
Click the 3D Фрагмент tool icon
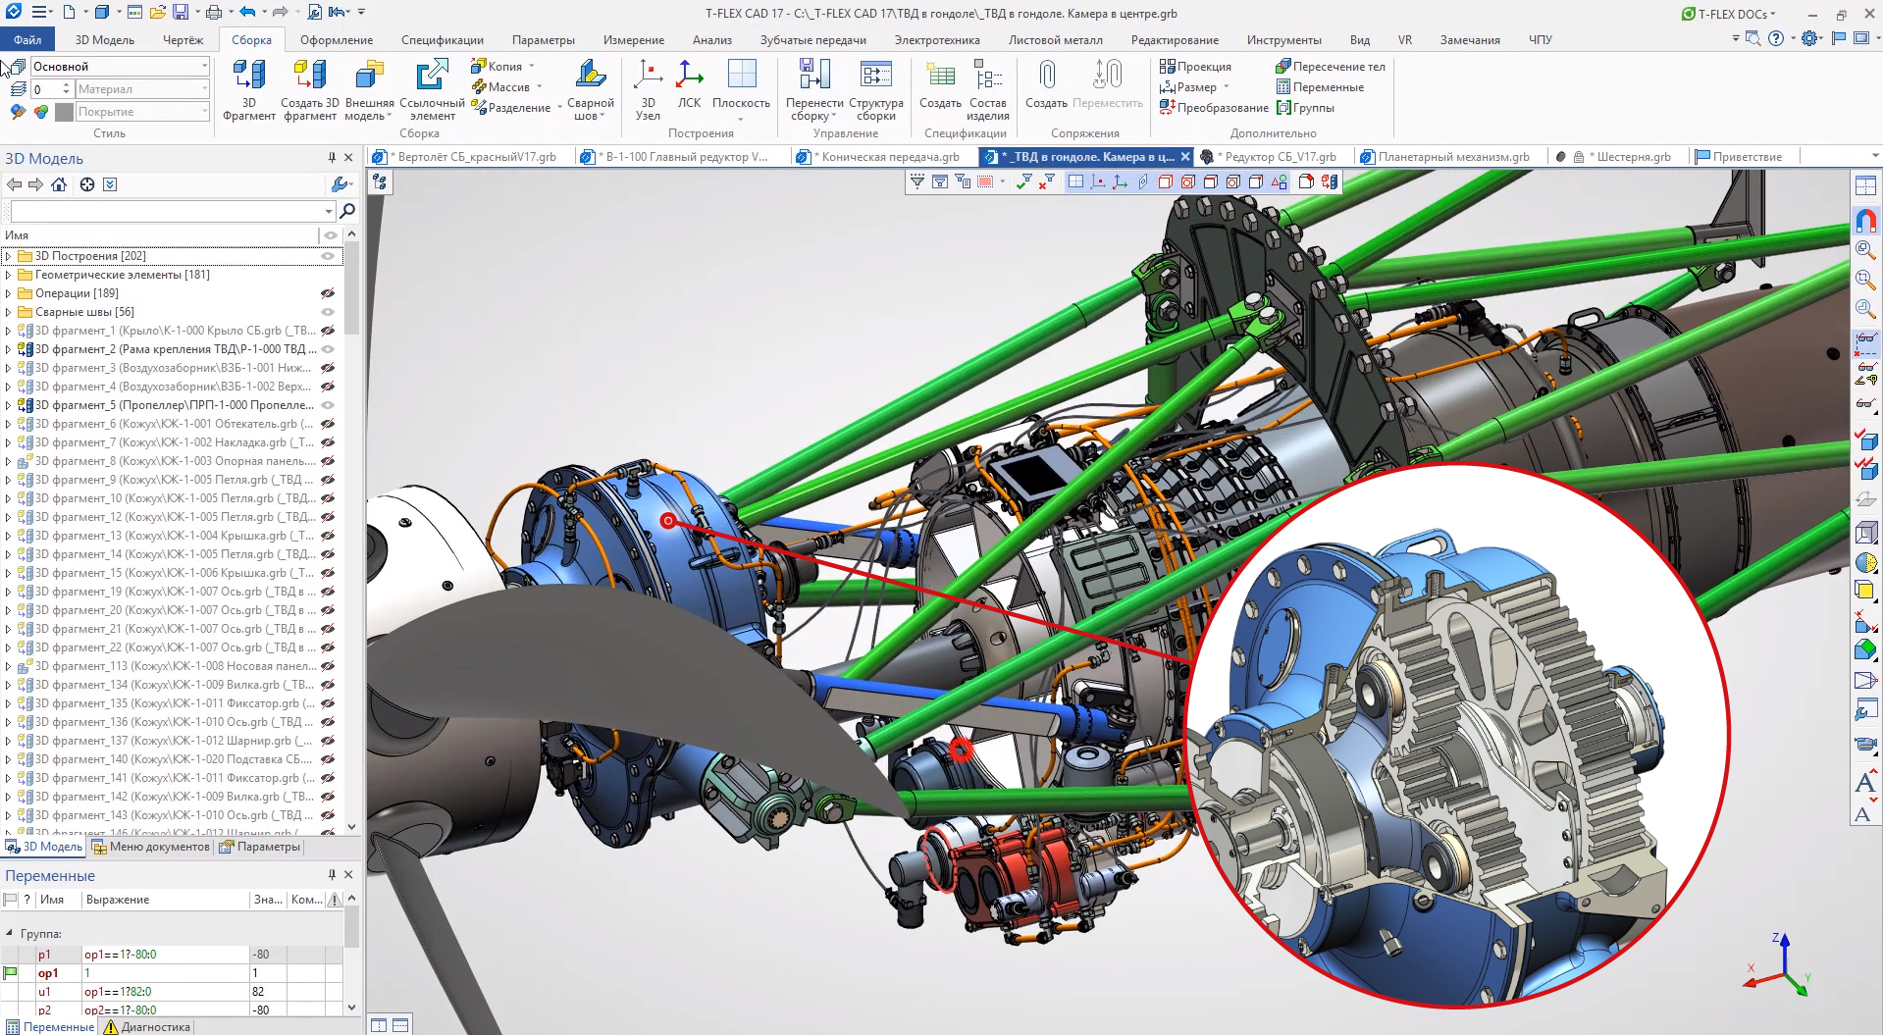[249, 77]
